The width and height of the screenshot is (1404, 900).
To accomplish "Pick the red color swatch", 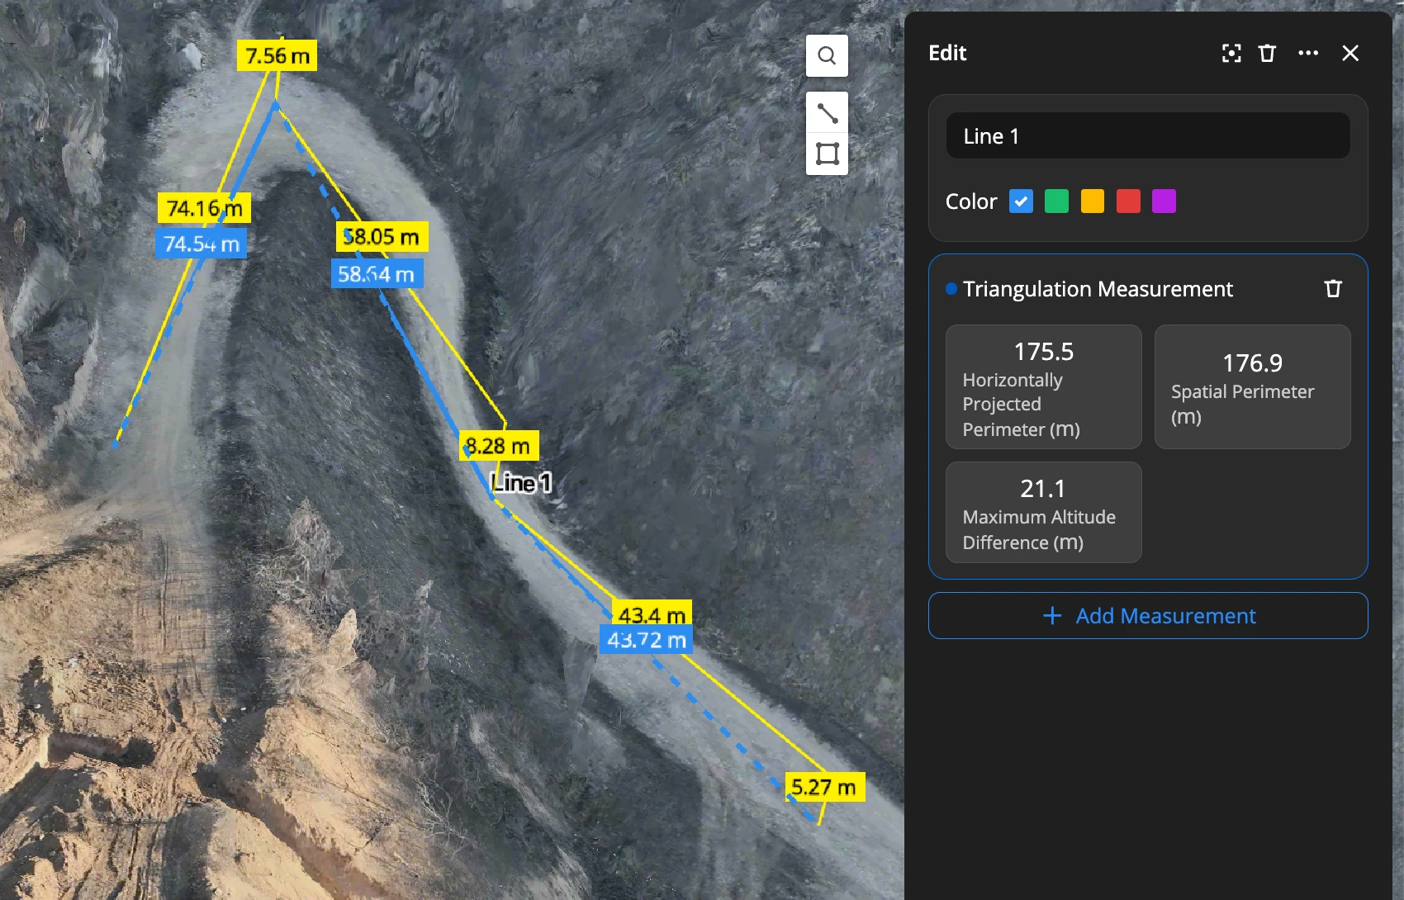I will click(1128, 201).
